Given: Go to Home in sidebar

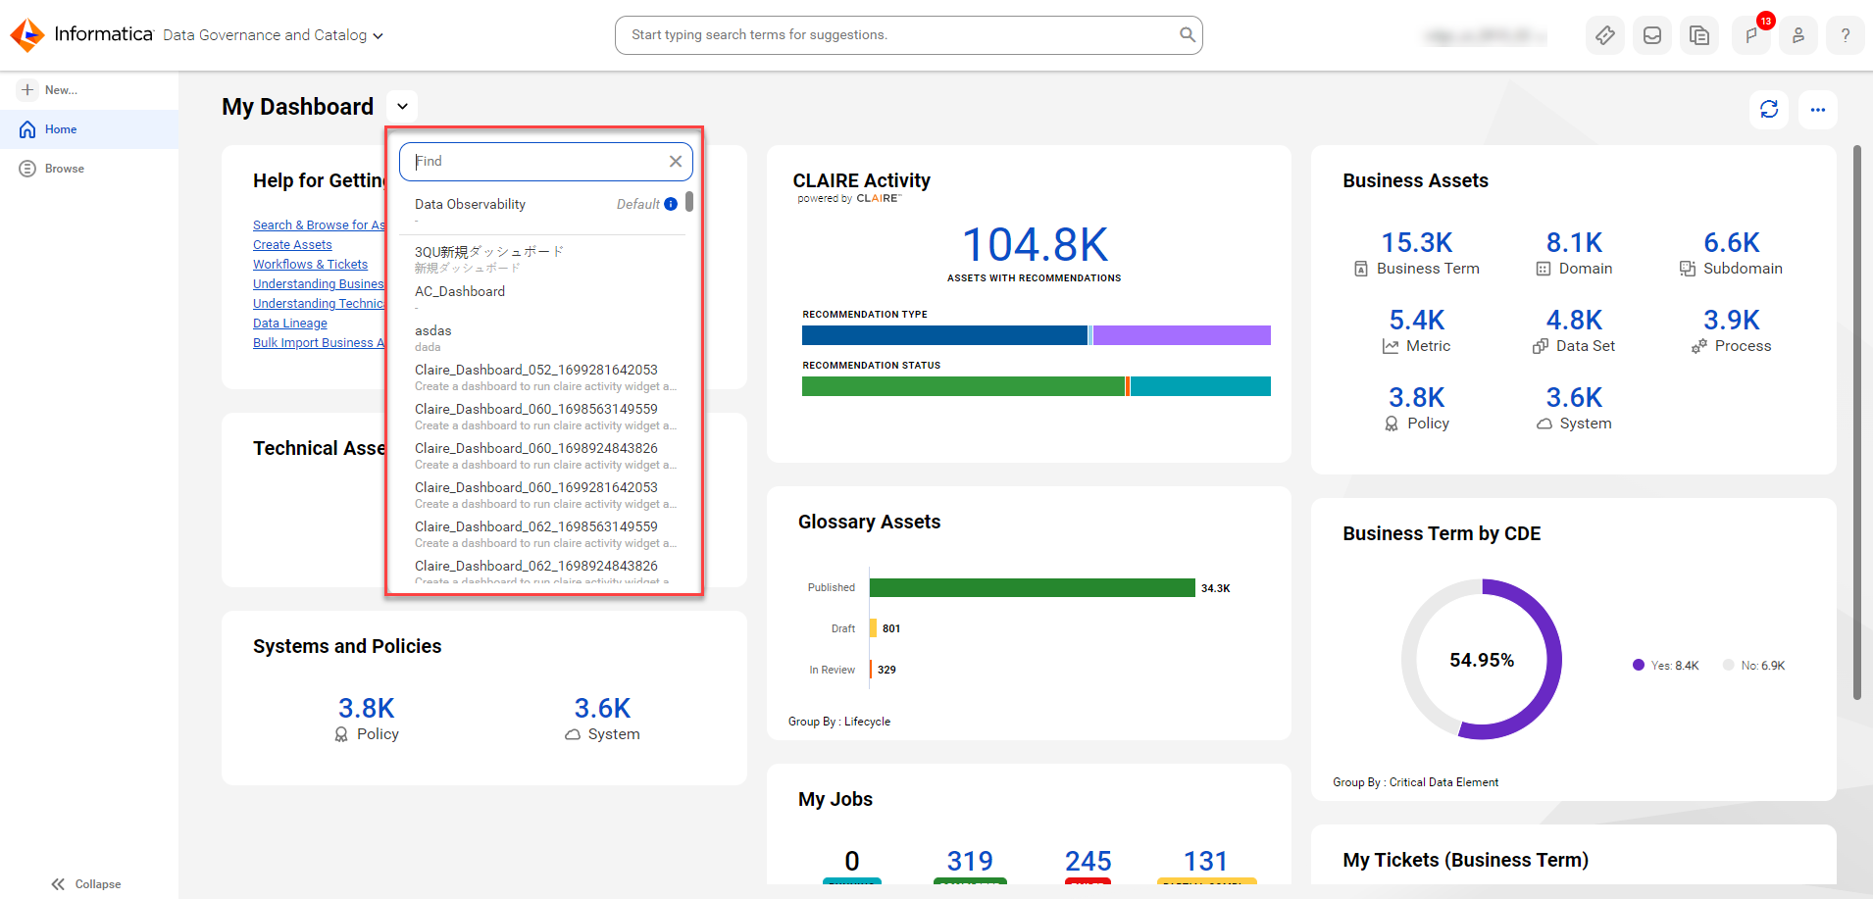Looking at the screenshot, I should 88,129.
